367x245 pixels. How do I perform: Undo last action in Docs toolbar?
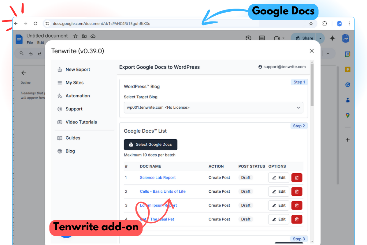coord(31,54)
